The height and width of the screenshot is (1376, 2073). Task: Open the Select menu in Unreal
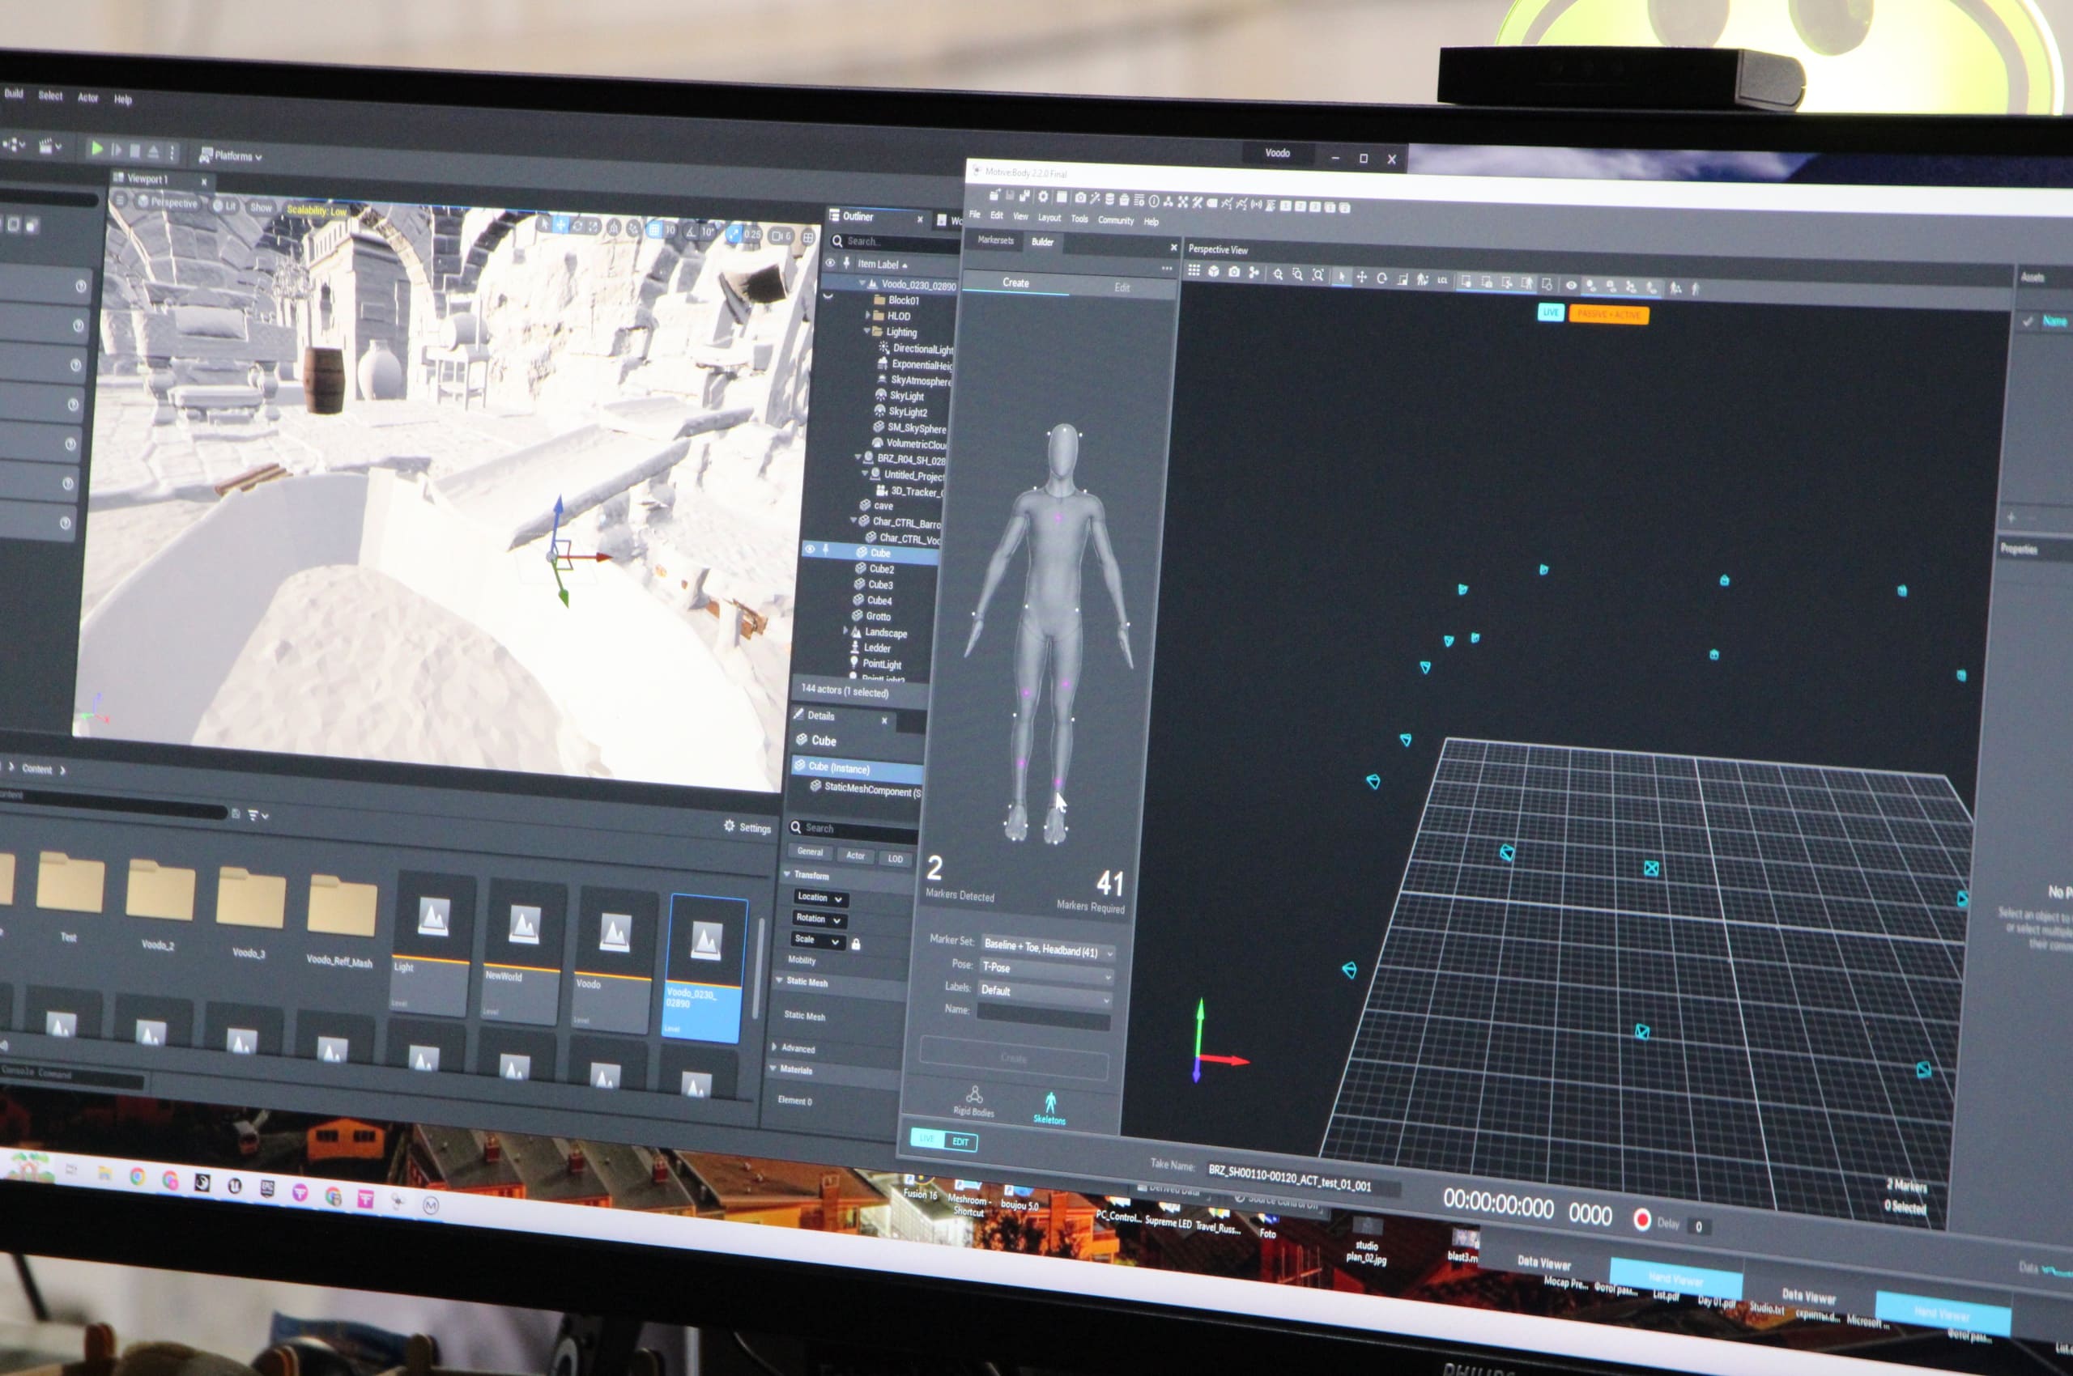pyautogui.click(x=50, y=95)
